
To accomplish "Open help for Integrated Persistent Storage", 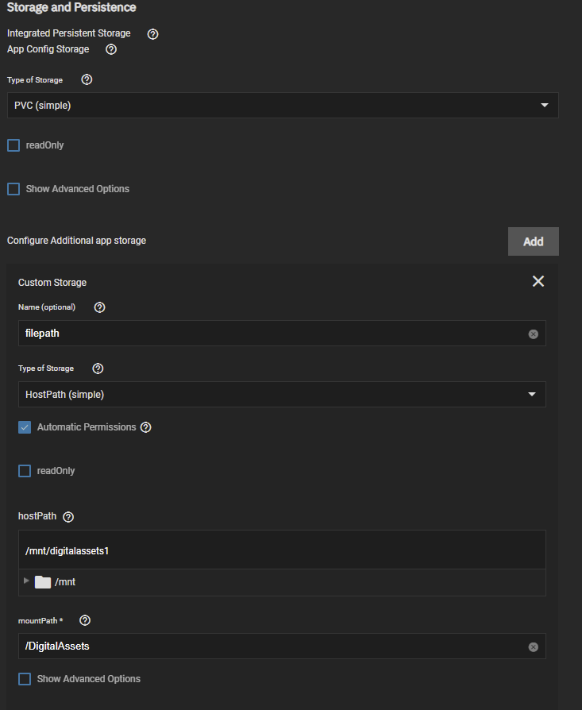I will [x=153, y=34].
